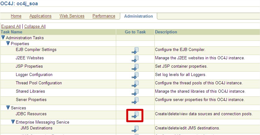The image size is (260, 135).
Task: Click the Expand All link
Action: click(11, 27)
